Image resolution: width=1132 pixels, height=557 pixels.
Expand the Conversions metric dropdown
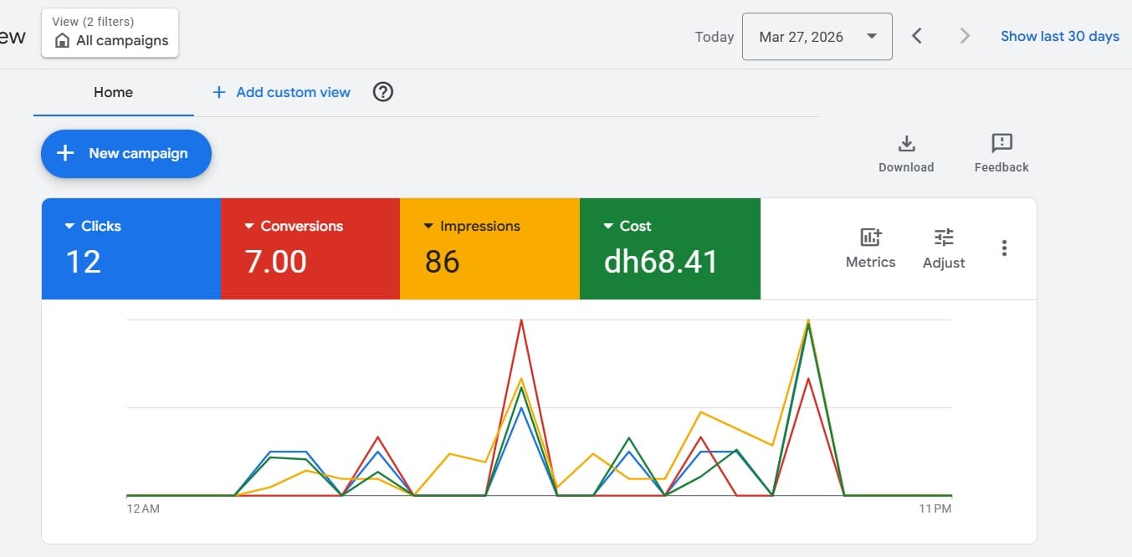[248, 227]
